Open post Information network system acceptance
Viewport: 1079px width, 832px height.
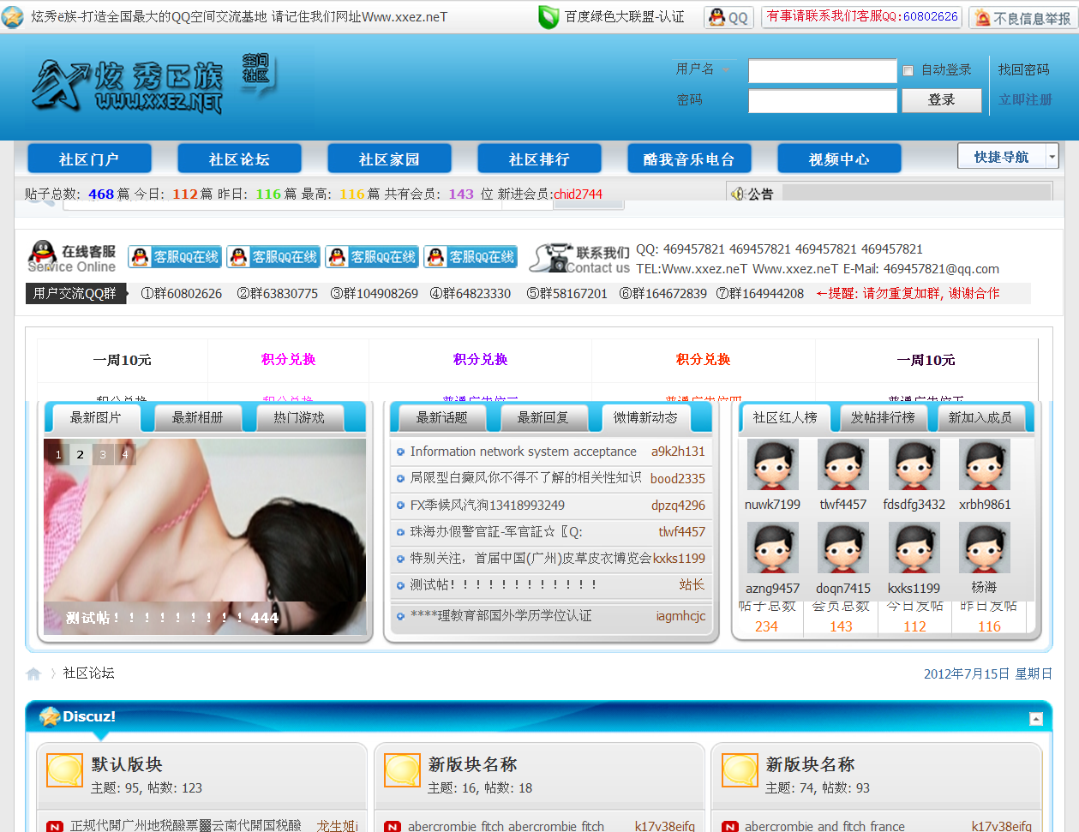524,452
